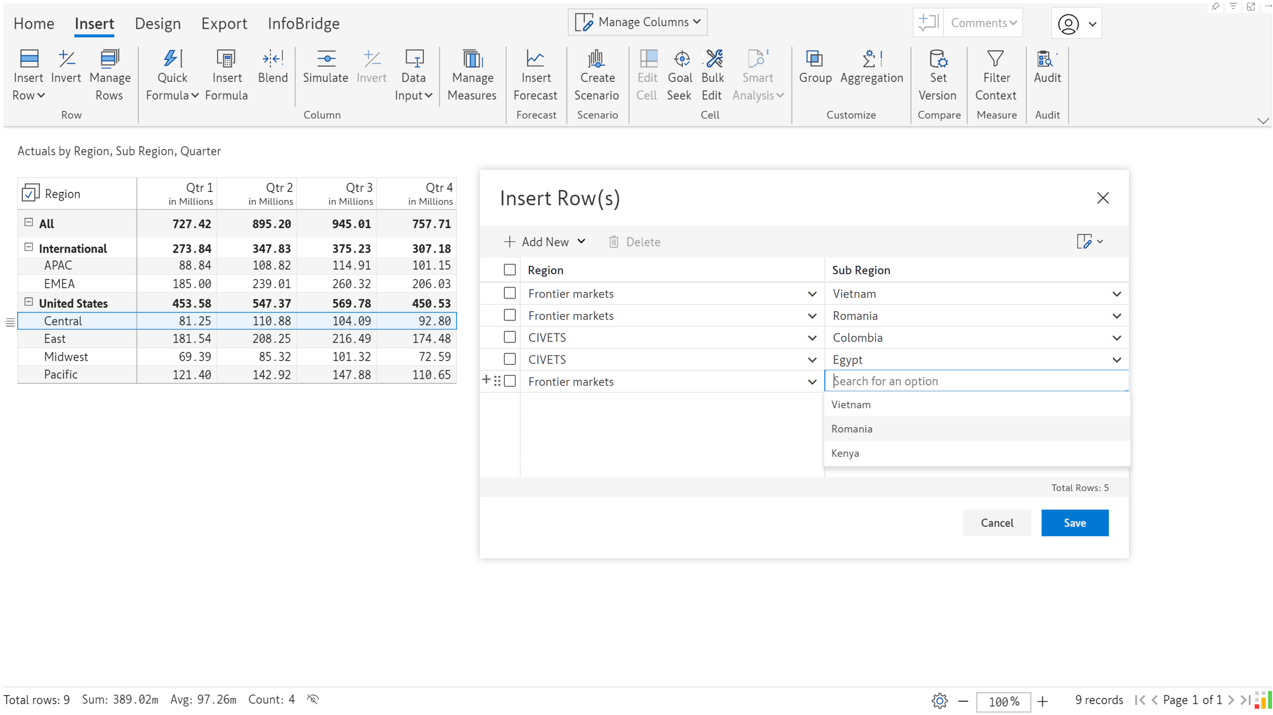1273x715 pixels.
Task: Click the Audit icon
Action: (1047, 59)
